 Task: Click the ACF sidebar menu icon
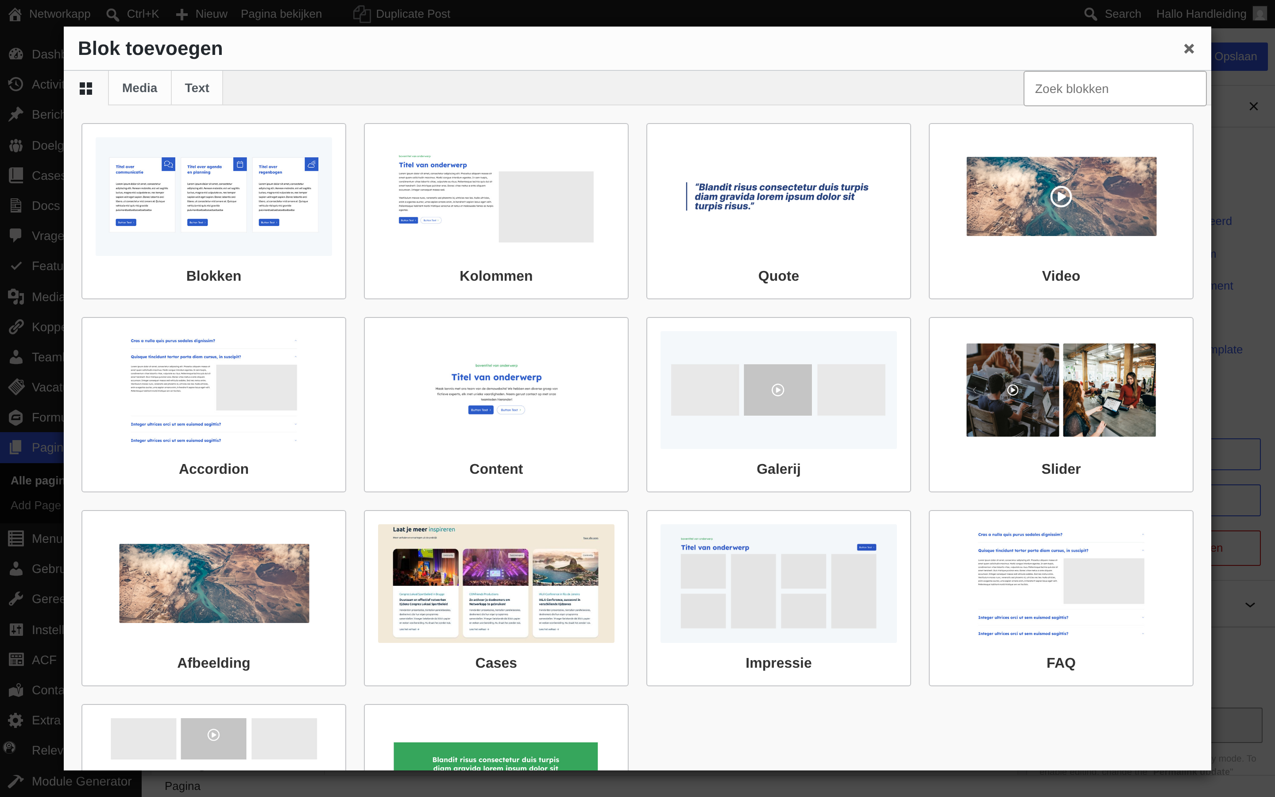click(16, 659)
